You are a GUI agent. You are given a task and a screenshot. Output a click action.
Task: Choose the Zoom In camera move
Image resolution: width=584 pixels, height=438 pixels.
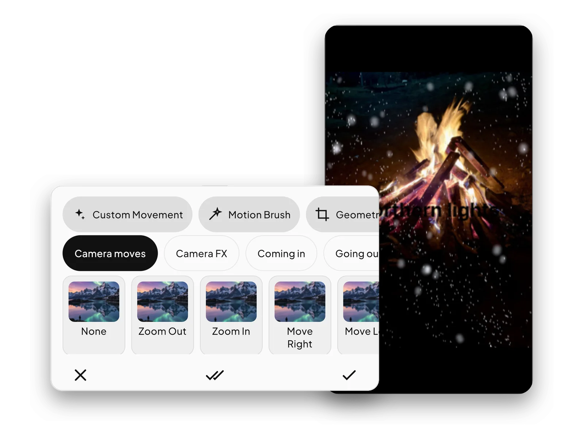[x=231, y=315]
